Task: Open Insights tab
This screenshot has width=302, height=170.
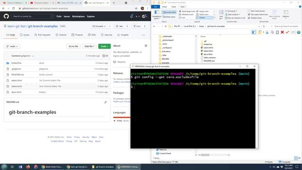Action: [123, 35]
